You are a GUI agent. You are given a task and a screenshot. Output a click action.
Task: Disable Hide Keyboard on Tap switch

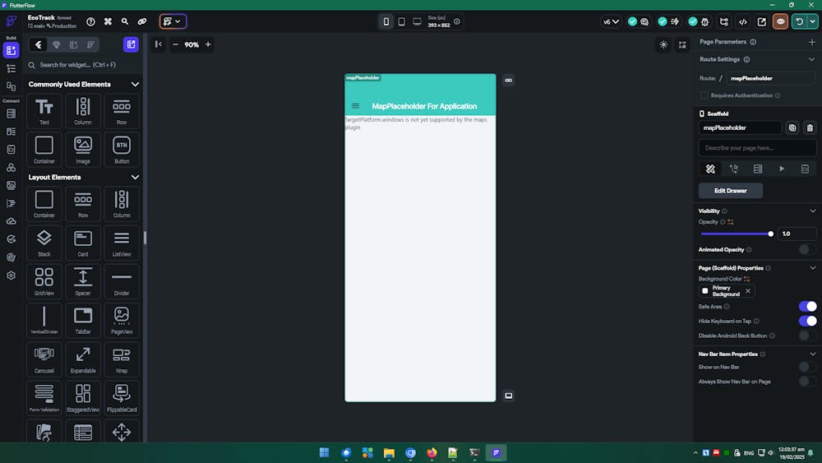807,321
